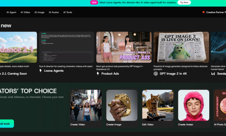This screenshot has height=136, width=226.
Task: Click the Create Video label
Action: (x=78, y=124)
